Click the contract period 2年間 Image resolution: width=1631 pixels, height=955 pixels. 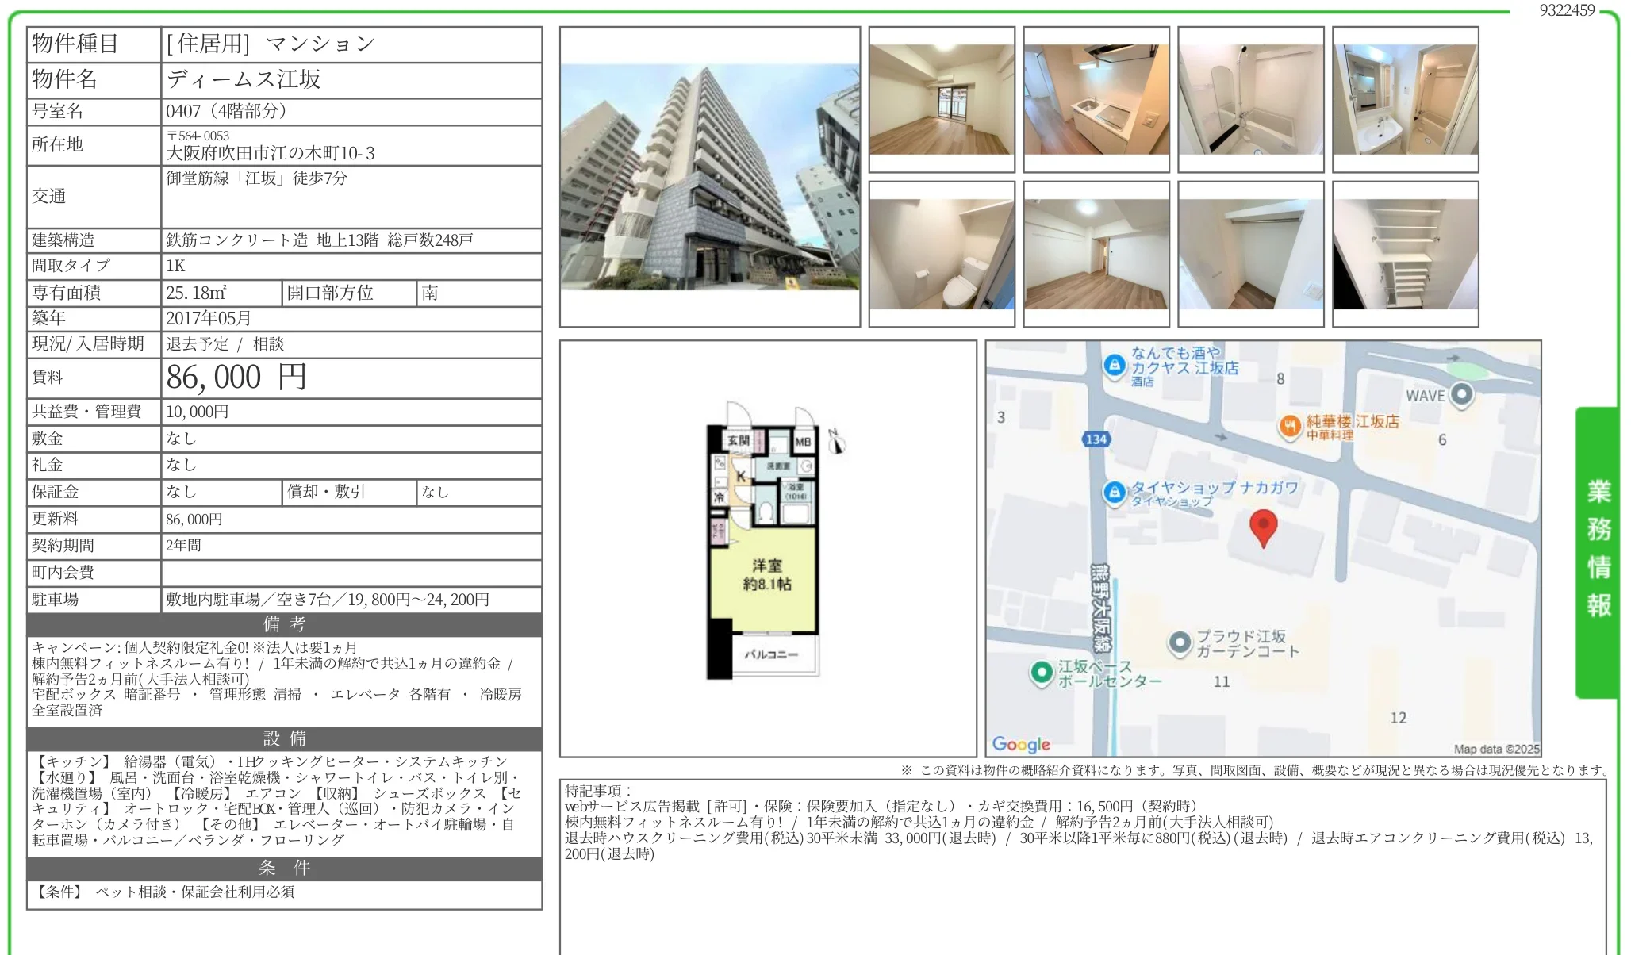click(x=183, y=546)
